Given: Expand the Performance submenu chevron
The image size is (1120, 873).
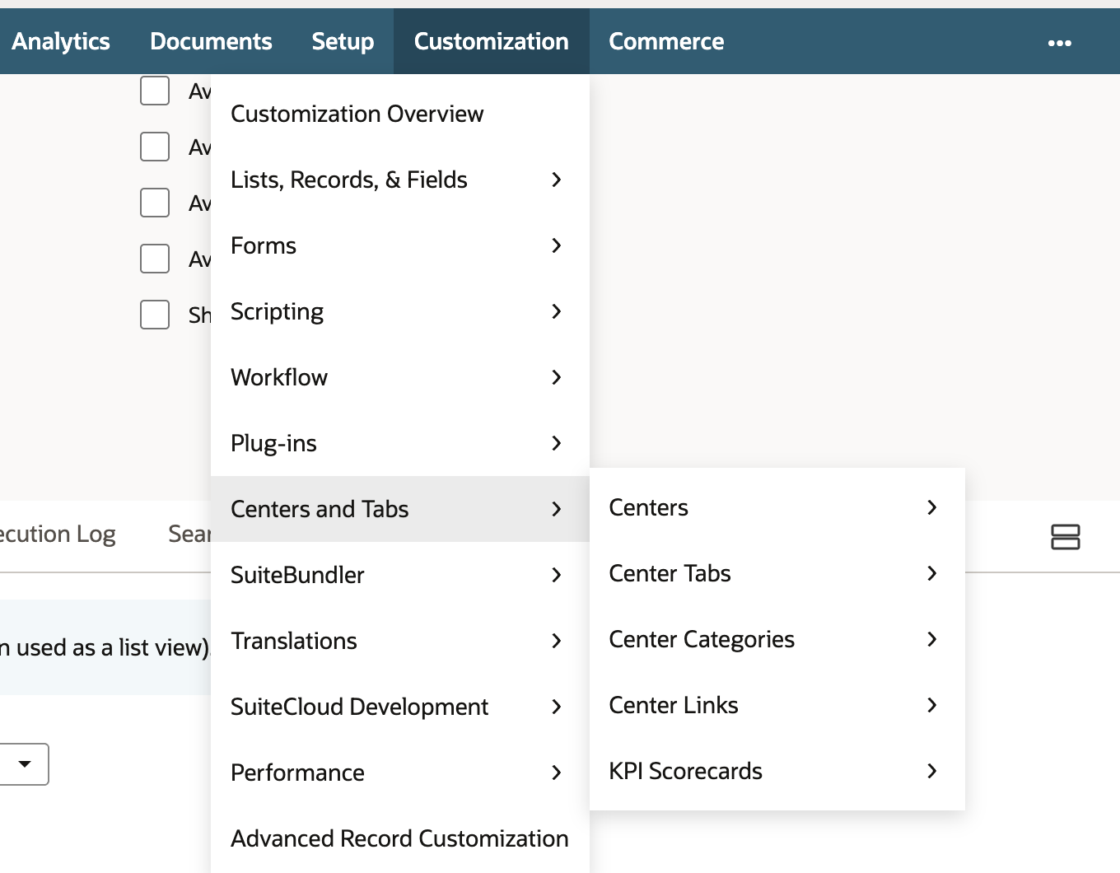Looking at the screenshot, I should point(557,773).
